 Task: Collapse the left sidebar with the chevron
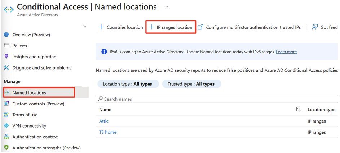point(85,25)
